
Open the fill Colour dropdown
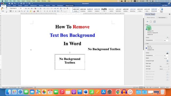pyautogui.click(x=168, y=38)
